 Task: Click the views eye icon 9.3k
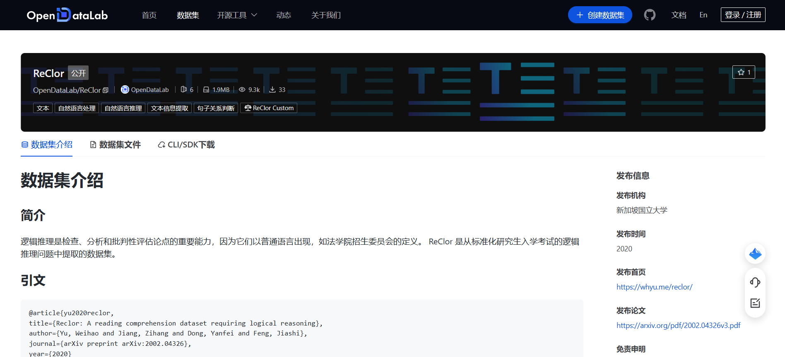coord(242,89)
